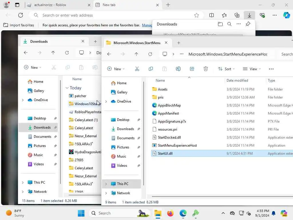Open Gallery in StartMenu Explorer sidebar

coord(122,92)
